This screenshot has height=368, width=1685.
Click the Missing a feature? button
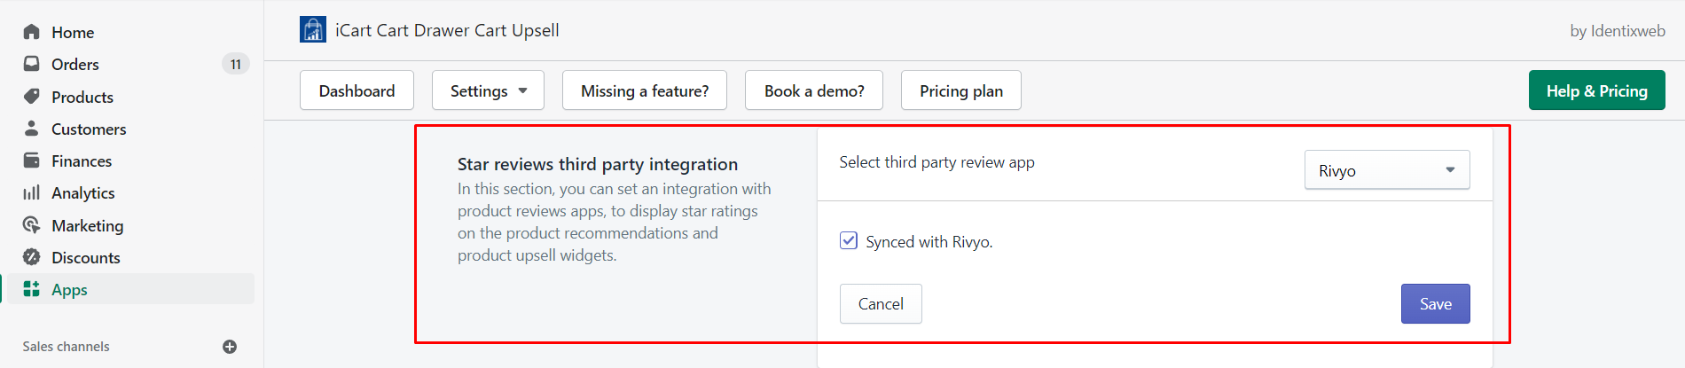coord(645,90)
